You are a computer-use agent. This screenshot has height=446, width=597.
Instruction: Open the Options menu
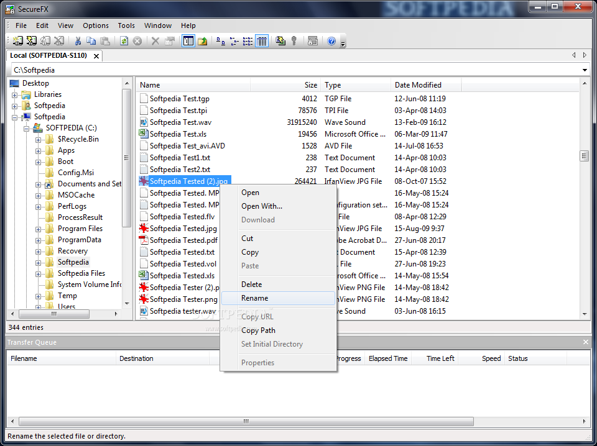click(x=95, y=25)
